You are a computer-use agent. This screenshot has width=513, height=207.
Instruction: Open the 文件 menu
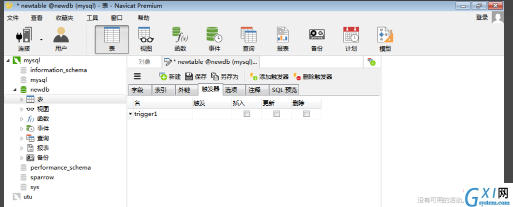coord(13,18)
